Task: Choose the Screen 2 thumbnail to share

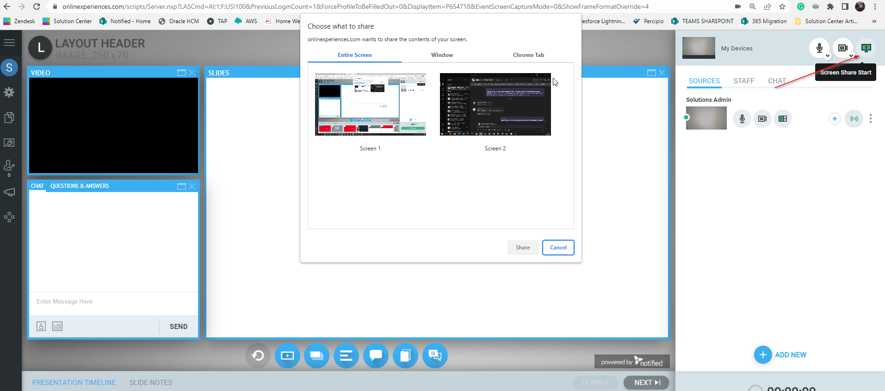Action: (495, 104)
